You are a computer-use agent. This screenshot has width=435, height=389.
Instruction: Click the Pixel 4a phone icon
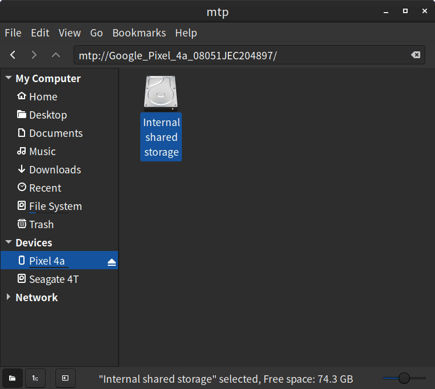21,260
